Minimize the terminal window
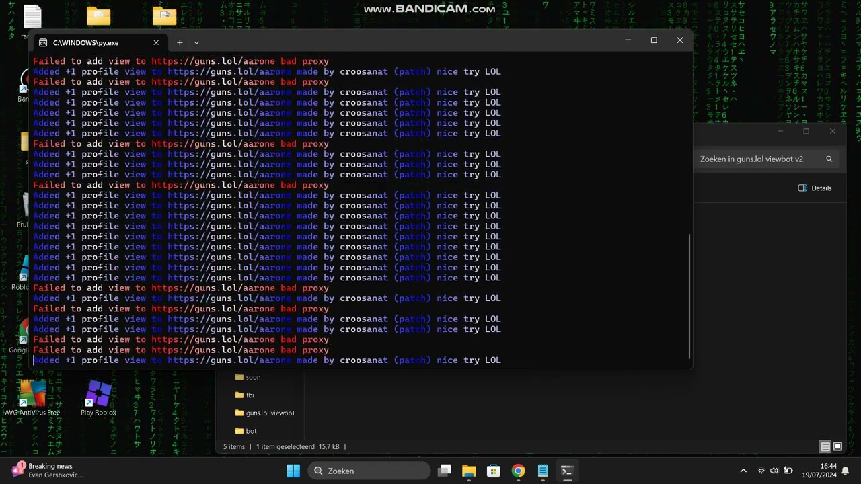 click(x=628, y=40)
